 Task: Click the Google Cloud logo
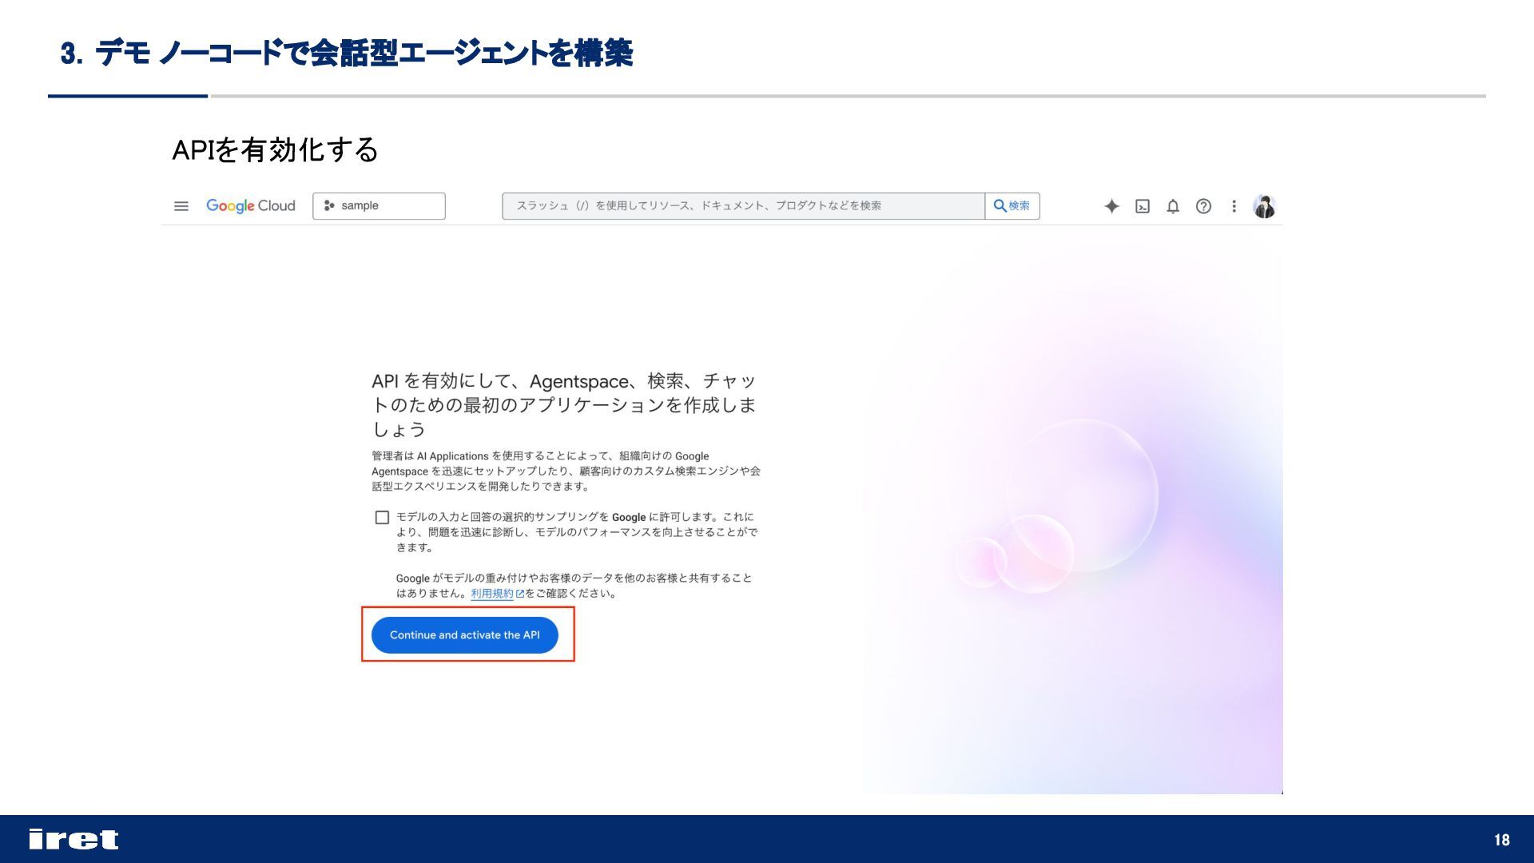pos(251,206)
